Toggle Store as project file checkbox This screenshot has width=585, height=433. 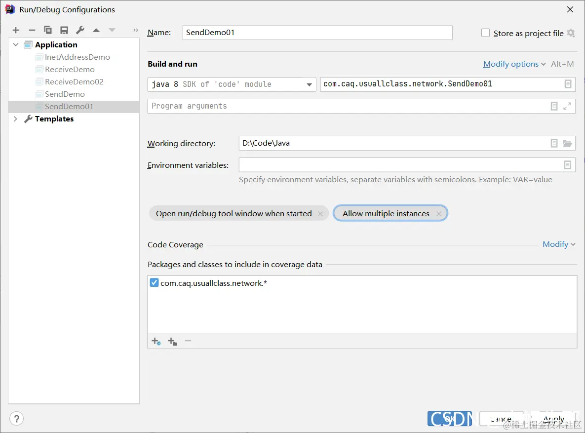tap(485, 33)
